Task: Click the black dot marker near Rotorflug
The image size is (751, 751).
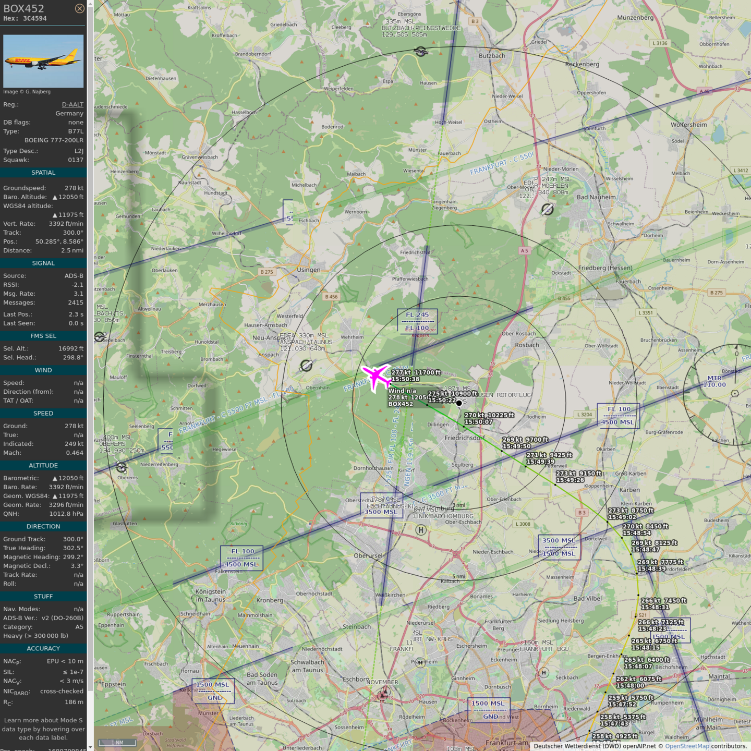Action: coord(459,403)
